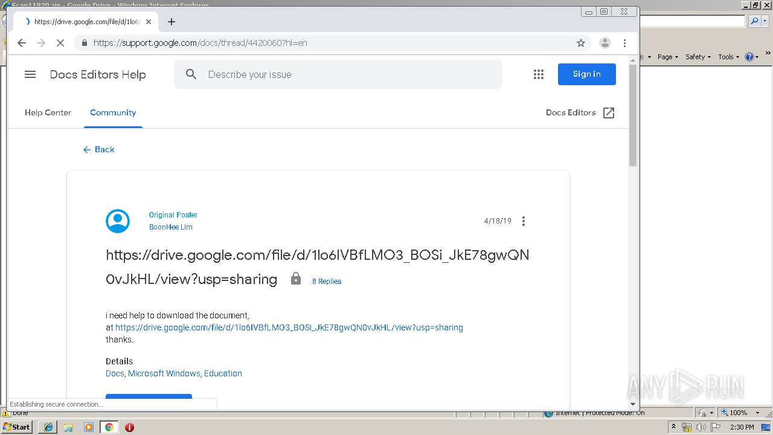773x435 pixels.
Task: Open Docs Editors external link
Action: (580, 112)
